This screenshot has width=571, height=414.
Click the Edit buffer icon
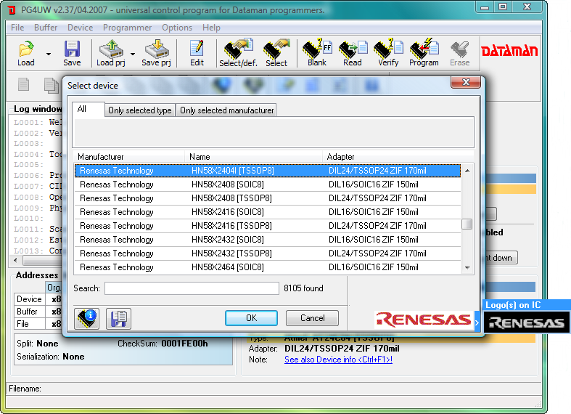point(197,53)
